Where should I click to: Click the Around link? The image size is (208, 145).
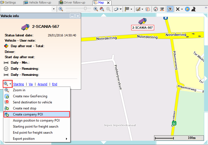point(42,84)
